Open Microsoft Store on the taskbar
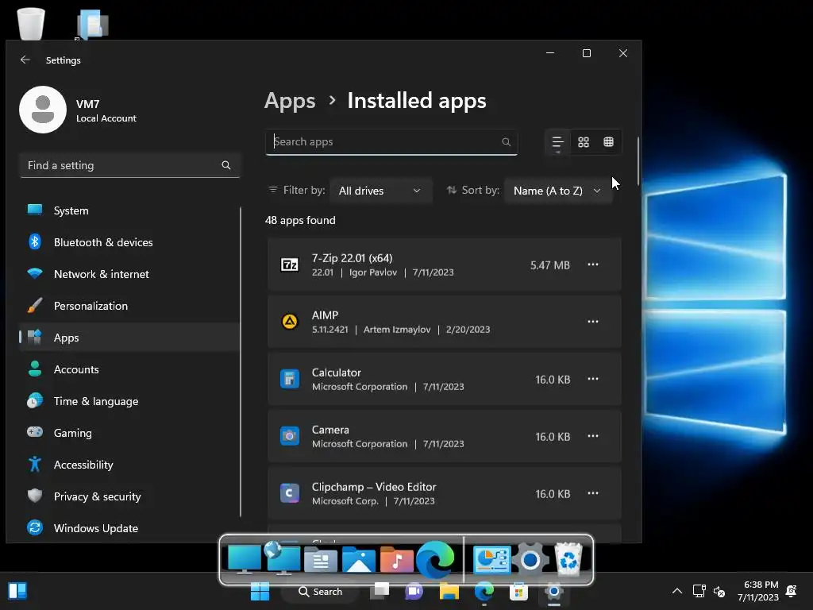The width and height of the screenshot is (813, 610). click(518, 591)
